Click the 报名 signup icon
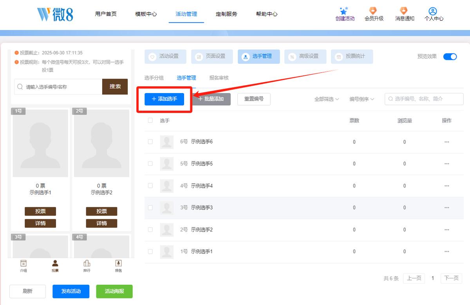Image resolution: width=470 pixels, height=305 pixels. click(118, 263)
